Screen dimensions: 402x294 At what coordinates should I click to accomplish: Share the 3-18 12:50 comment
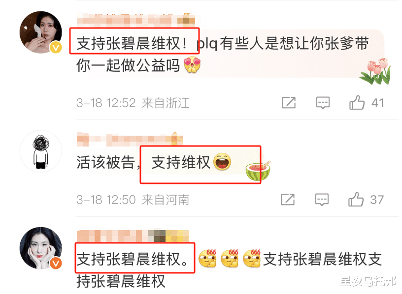(288, 199)
